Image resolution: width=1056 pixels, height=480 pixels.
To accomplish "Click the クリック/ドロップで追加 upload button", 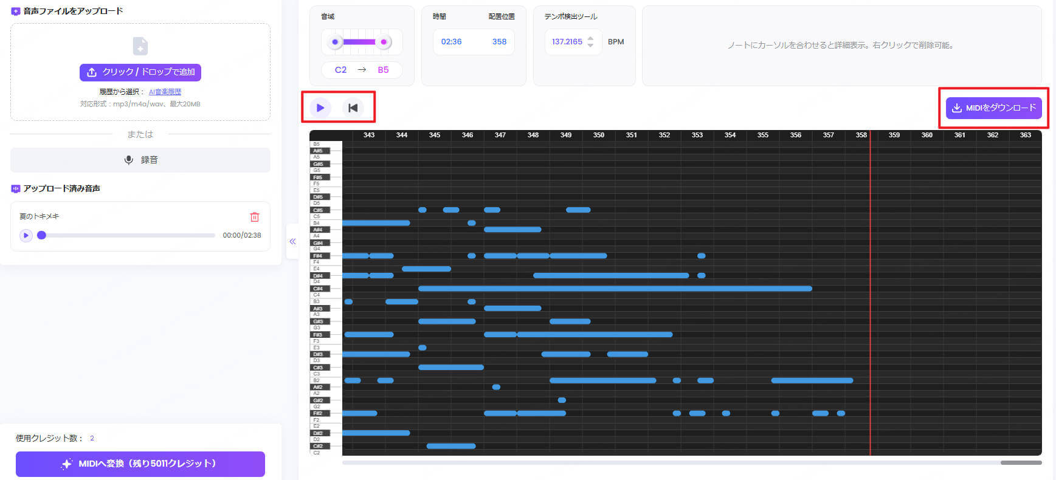I will (140, 72).
